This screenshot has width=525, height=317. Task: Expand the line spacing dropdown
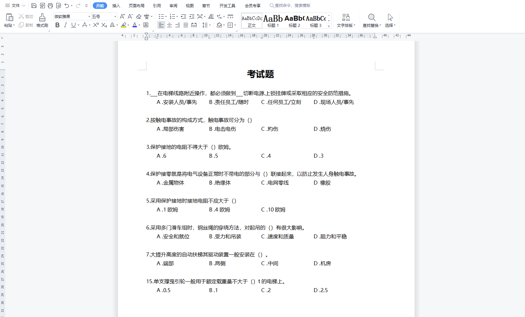(210, 25)
